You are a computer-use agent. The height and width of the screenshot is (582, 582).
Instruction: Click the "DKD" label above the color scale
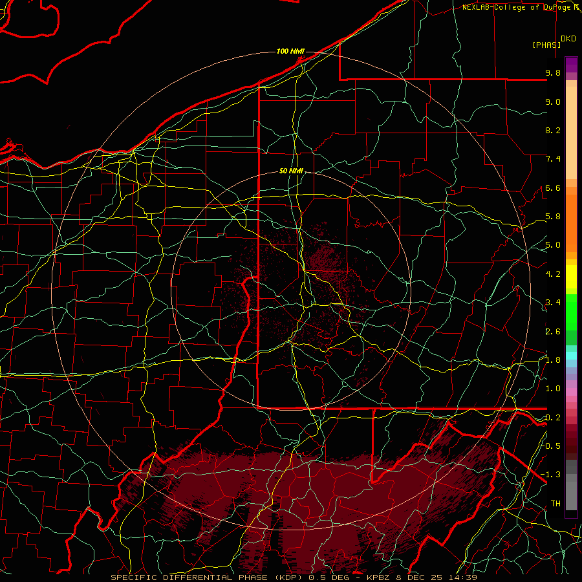[x=568, y=39]
